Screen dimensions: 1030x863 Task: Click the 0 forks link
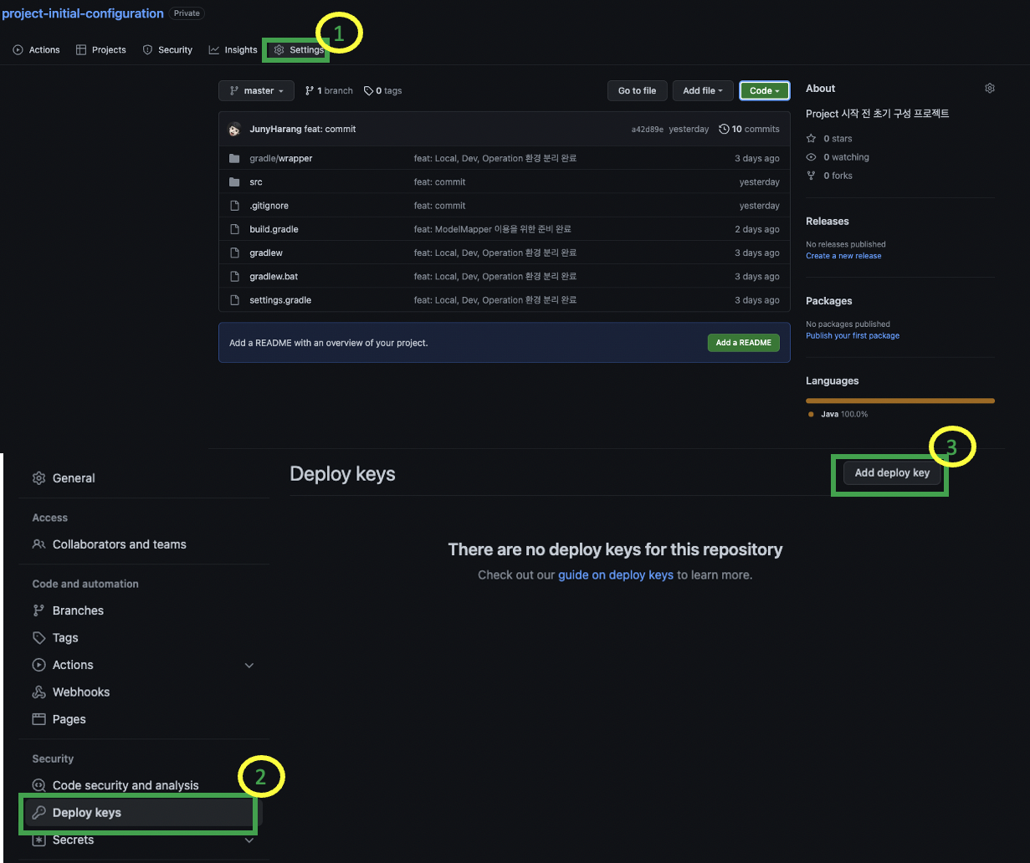(829, 176)
